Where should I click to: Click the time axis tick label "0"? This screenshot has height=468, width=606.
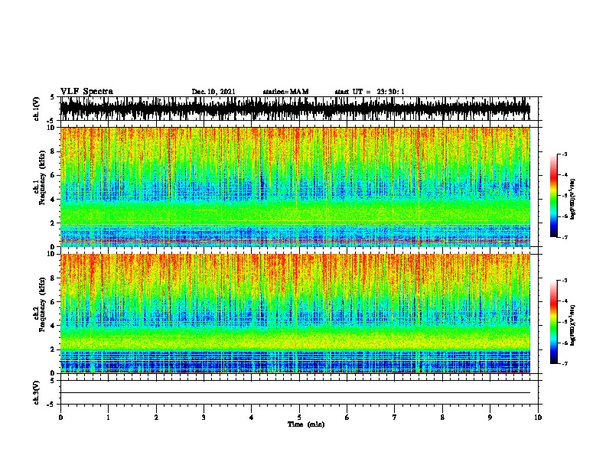click(x=60, y=418)
